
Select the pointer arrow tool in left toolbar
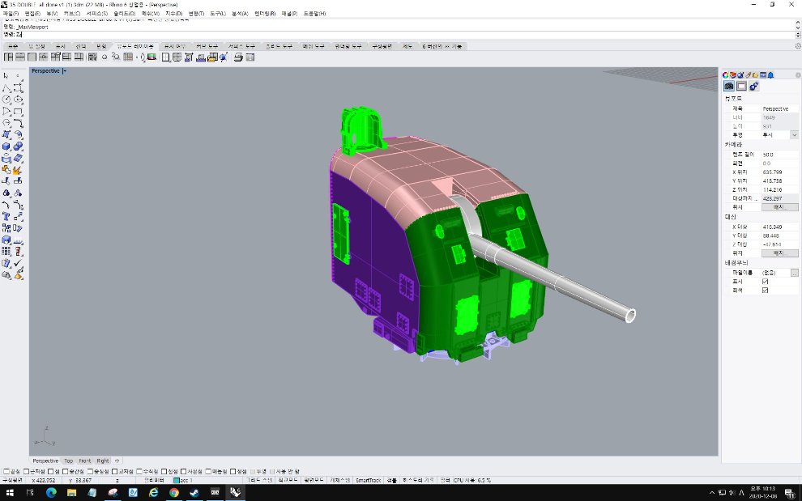6,76
